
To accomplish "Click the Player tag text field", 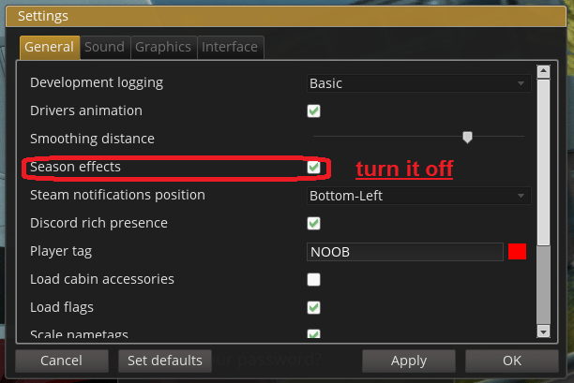I will click(x=405, y=252).
